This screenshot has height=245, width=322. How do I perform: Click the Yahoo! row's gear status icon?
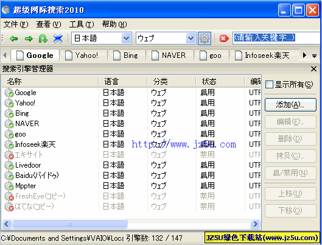point(9,103)
